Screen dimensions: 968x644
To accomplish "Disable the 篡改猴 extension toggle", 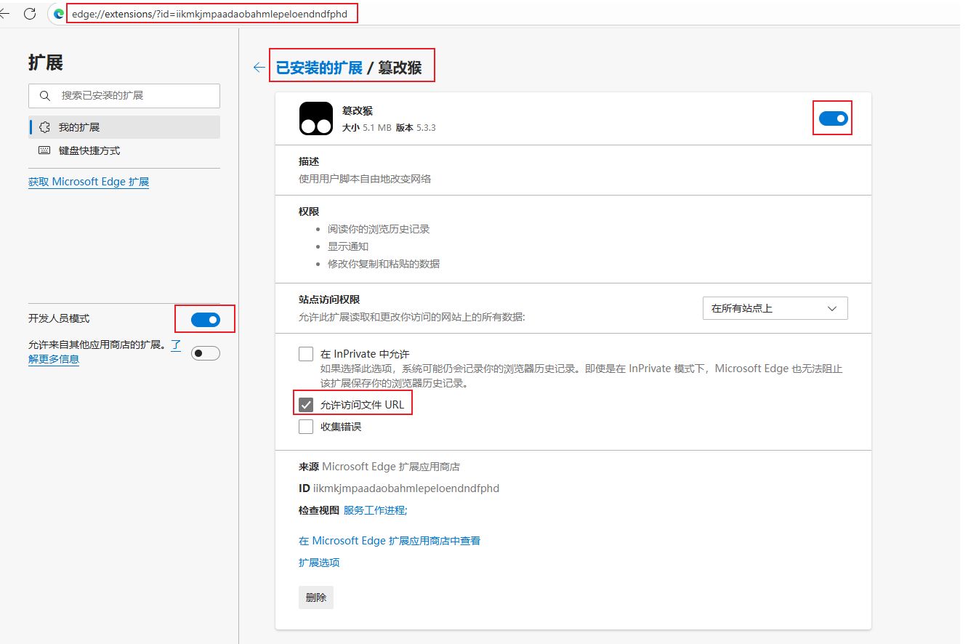I will click(x=833, y=118).
